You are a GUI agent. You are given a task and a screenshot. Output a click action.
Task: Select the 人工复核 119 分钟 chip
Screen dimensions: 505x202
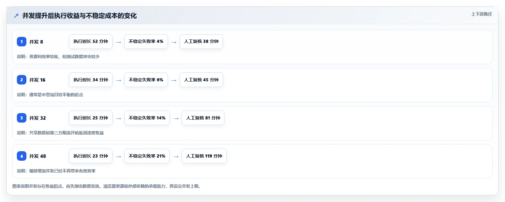pos(204,156)
